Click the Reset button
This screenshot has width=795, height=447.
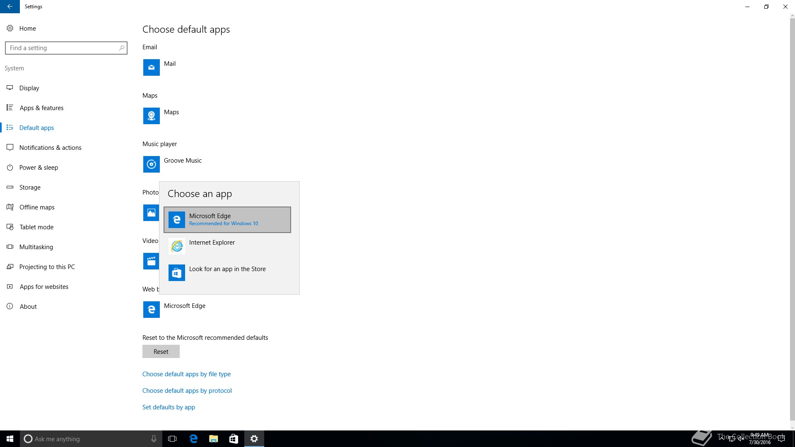pyautogui.click(x=161, y=351)
